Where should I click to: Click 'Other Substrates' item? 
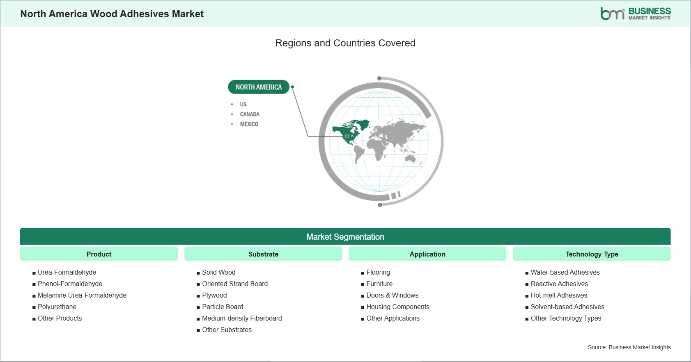[227, 330]
